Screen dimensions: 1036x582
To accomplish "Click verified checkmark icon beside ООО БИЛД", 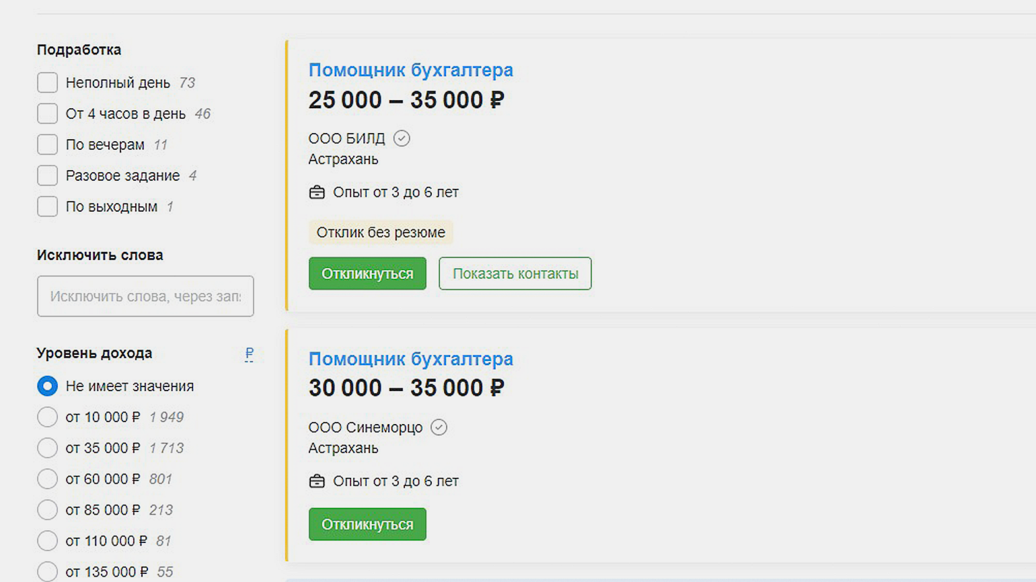I will click(402, 138).
